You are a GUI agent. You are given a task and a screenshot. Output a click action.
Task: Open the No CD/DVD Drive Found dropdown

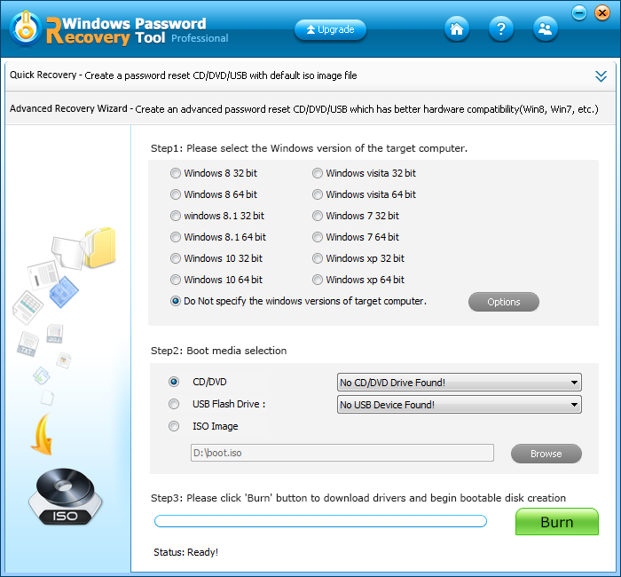pos(459,383)
